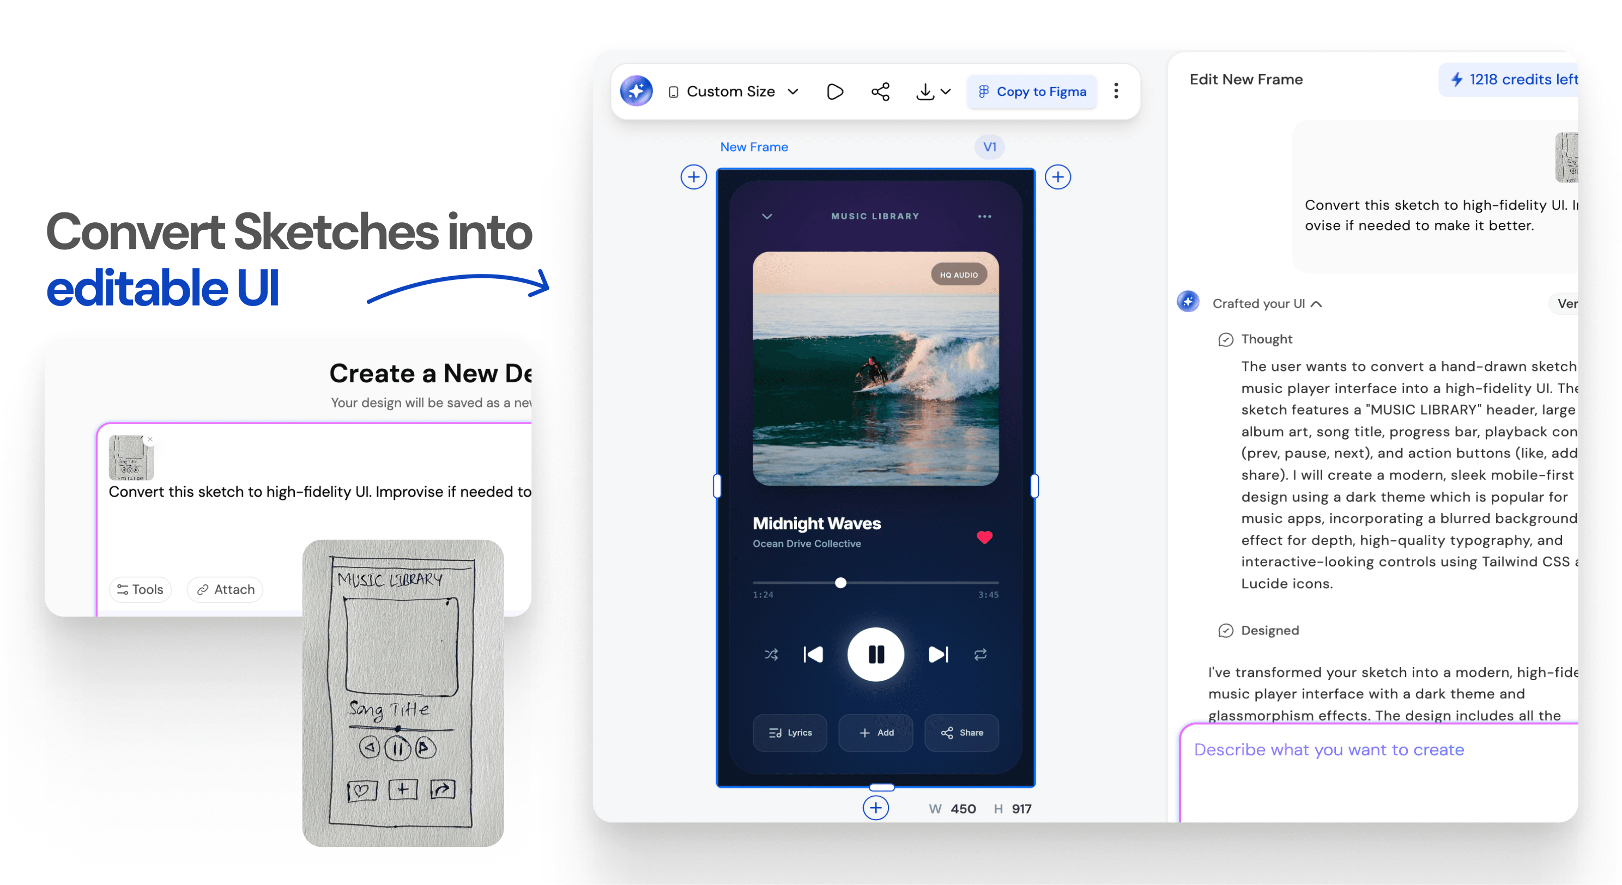Toggle shuffle in the music player
The width and height of the screenshot is (1622, 885).
[771, 655]
